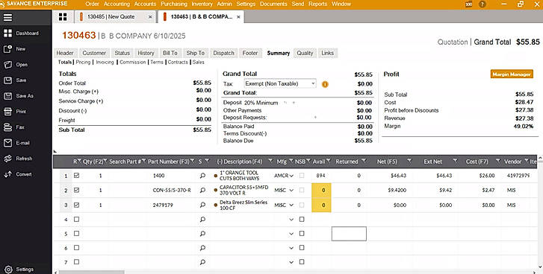Image resolution: width=543 pixels, height=274 pixels.
Task: Open the Inventory menu
Action: 202,4
